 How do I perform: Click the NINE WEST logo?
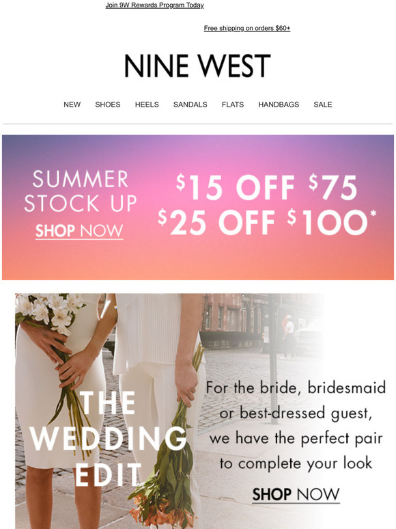pos(197,66)
